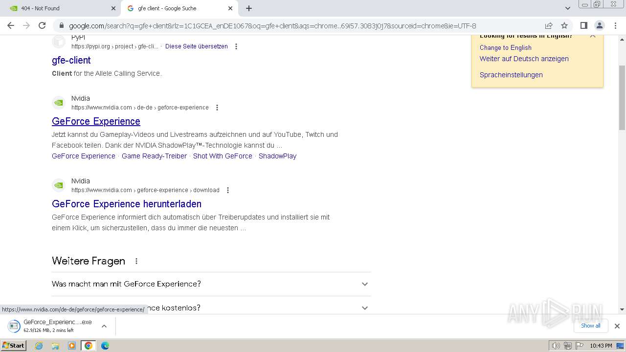Click Change to English link

(x=505, y=47)
